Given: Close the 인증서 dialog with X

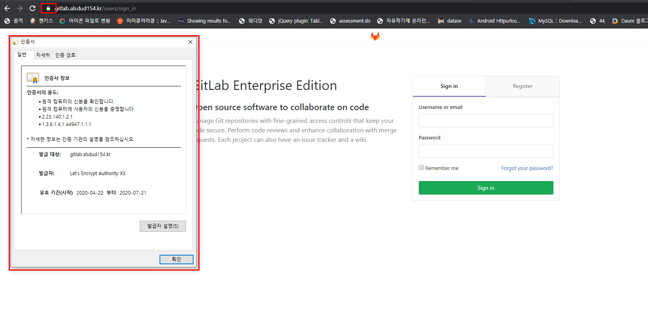Looking at the screenshot, I should 190,42.
